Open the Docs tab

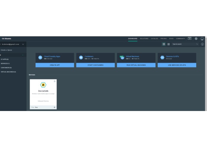(171, 39)
